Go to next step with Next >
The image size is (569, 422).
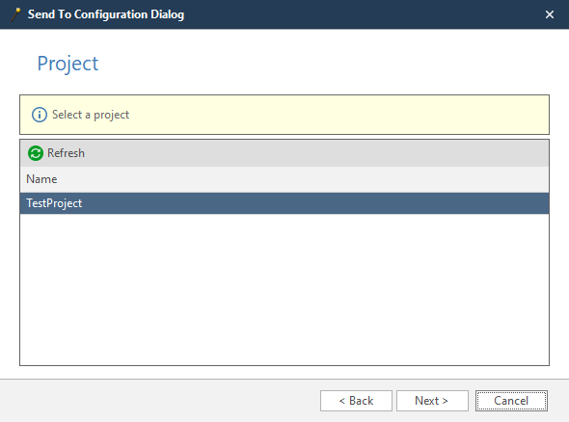[432, 401]
